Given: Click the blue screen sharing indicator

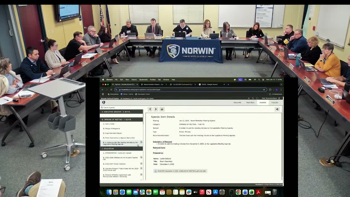Looking at the screenshot, I should coord(240,80).
